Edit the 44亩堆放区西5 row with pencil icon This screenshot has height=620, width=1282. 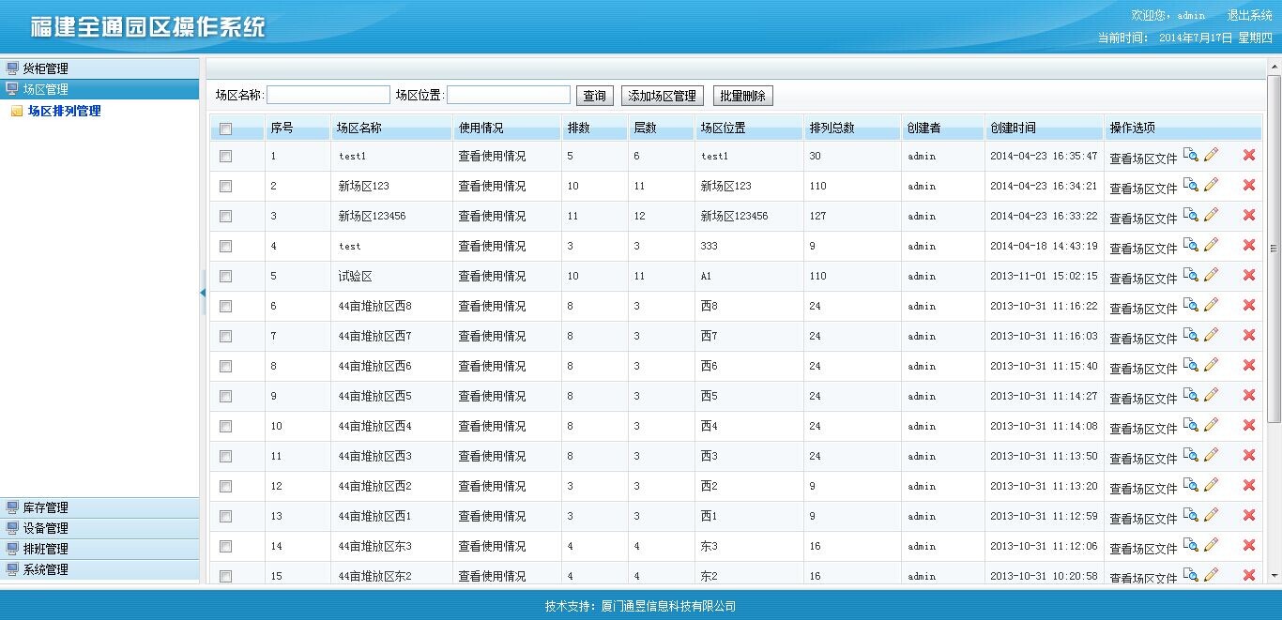pyautogui.click(x=1211, y=396)
